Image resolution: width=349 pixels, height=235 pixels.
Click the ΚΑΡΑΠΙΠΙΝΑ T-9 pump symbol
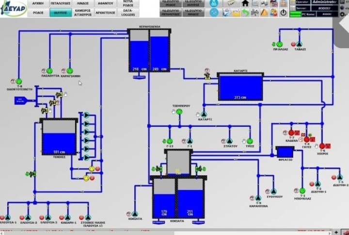pyautogui.click(x=258, y=198)
